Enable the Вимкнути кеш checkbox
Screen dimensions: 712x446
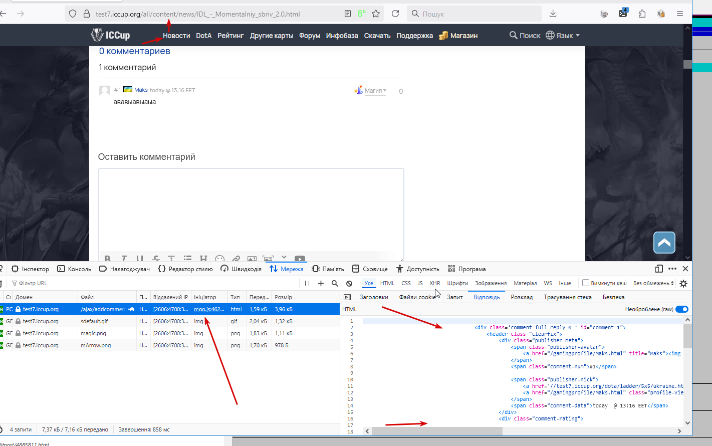click(585, 283)
